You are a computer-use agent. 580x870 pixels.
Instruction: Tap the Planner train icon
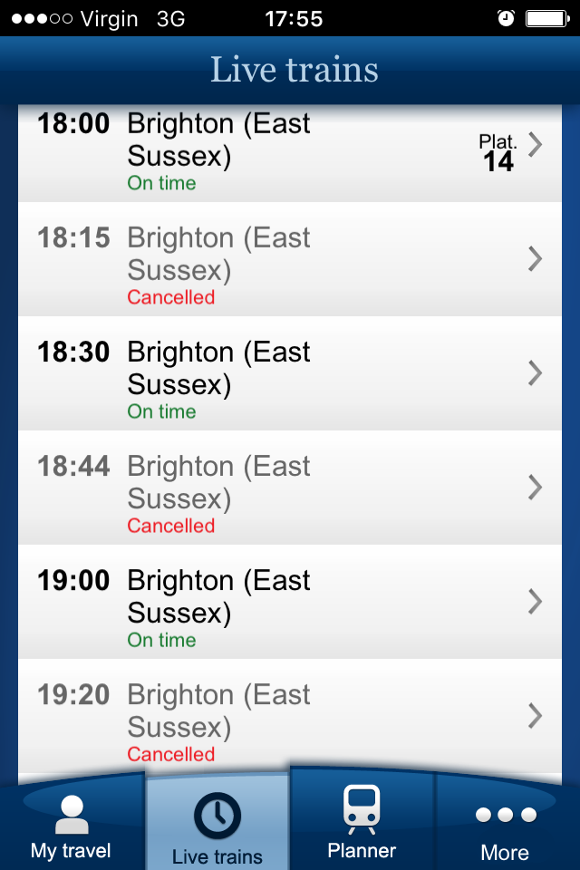pyautogui.click(x=362, y=809)
